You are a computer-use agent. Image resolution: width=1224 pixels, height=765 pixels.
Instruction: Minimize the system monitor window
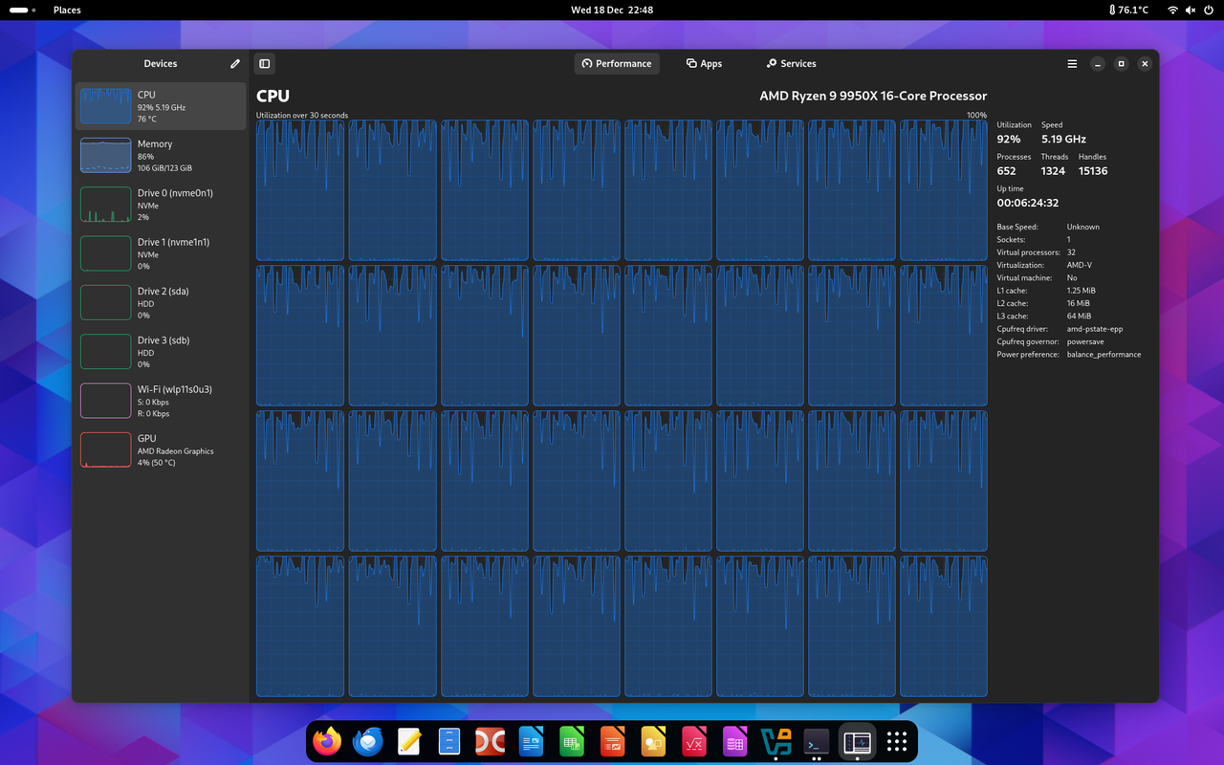1098,64
